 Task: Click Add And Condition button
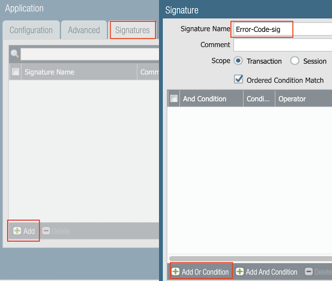coord(267,272)
